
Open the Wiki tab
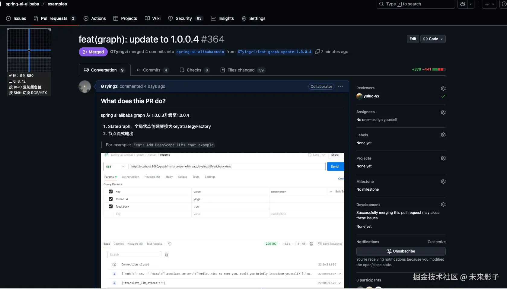153,18
